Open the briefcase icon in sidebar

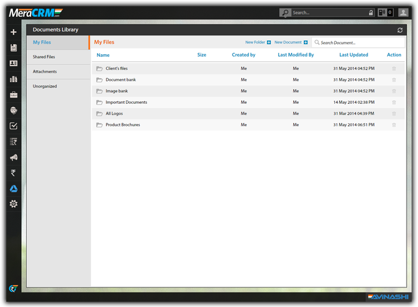tap(13, 95)
